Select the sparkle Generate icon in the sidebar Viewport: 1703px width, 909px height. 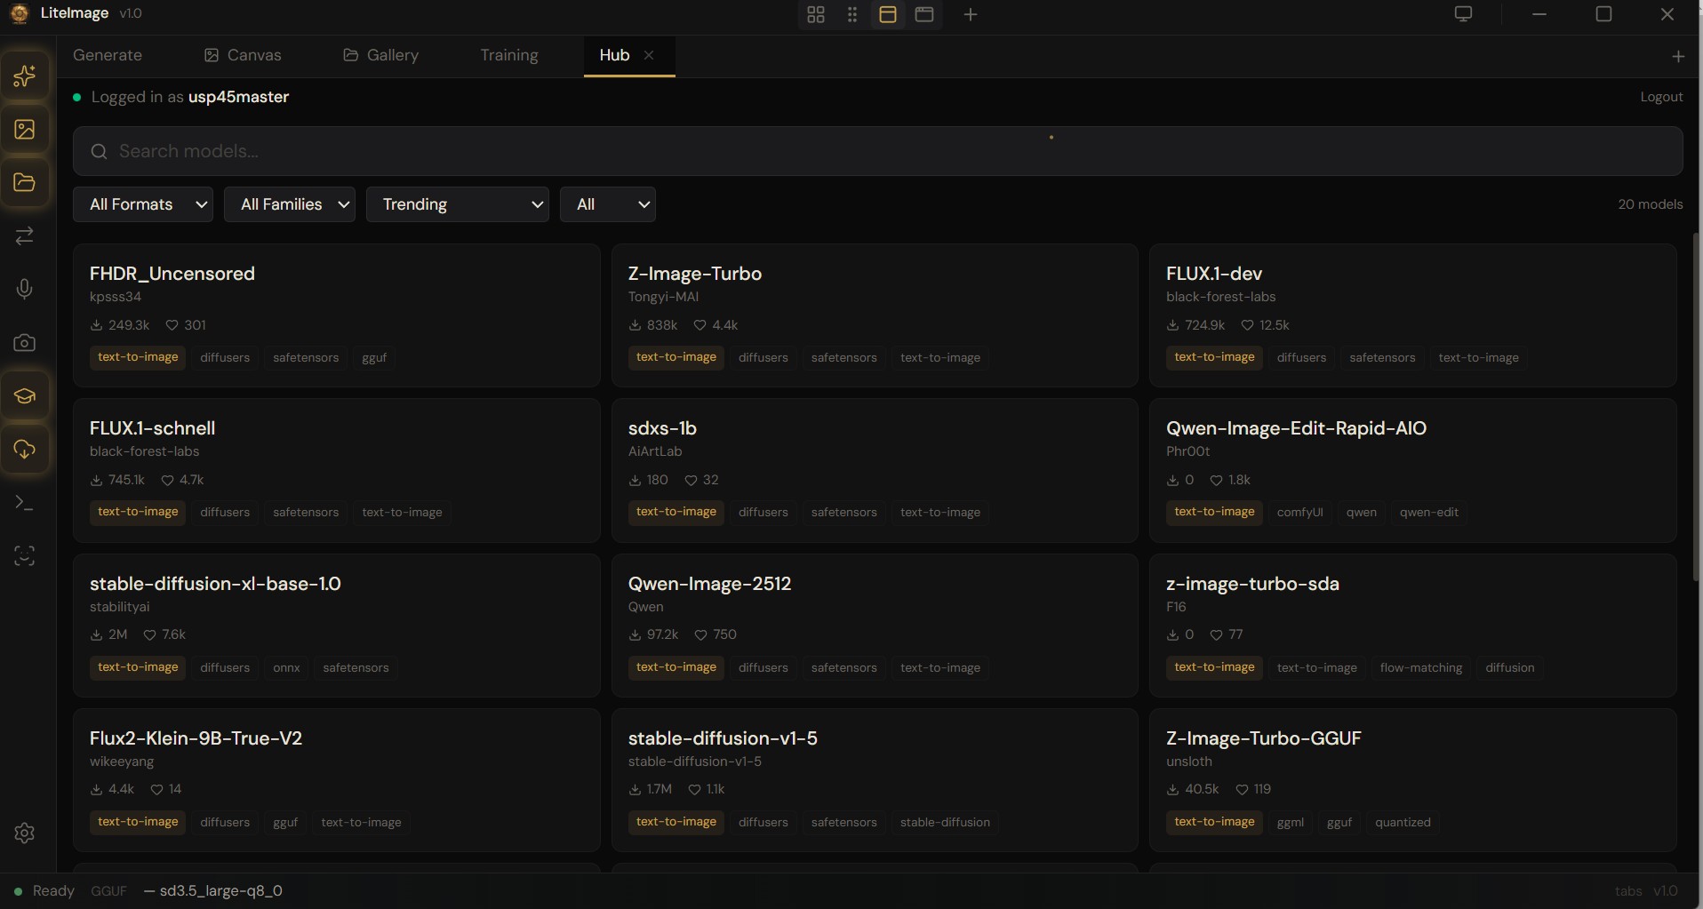pos(24,76)
